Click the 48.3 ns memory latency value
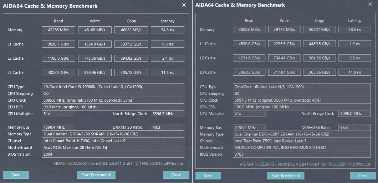Screen dimensions: 378x183 (354, 29)
